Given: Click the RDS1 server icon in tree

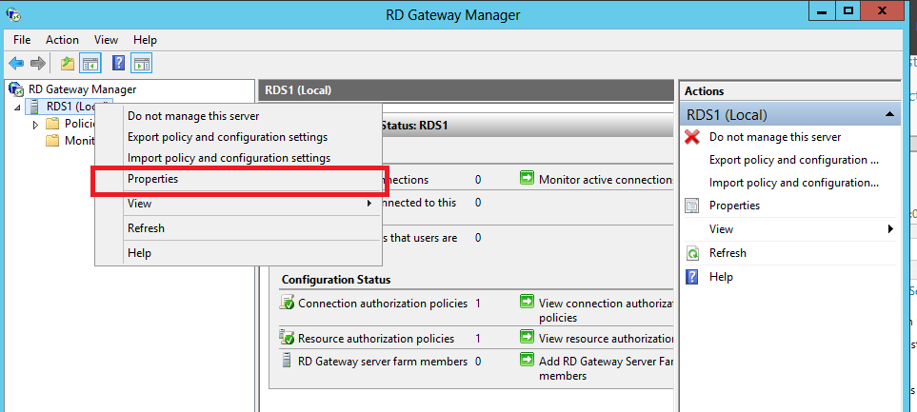Looking at the screenshot, I should pyautogui.click(x=35, y=107).
